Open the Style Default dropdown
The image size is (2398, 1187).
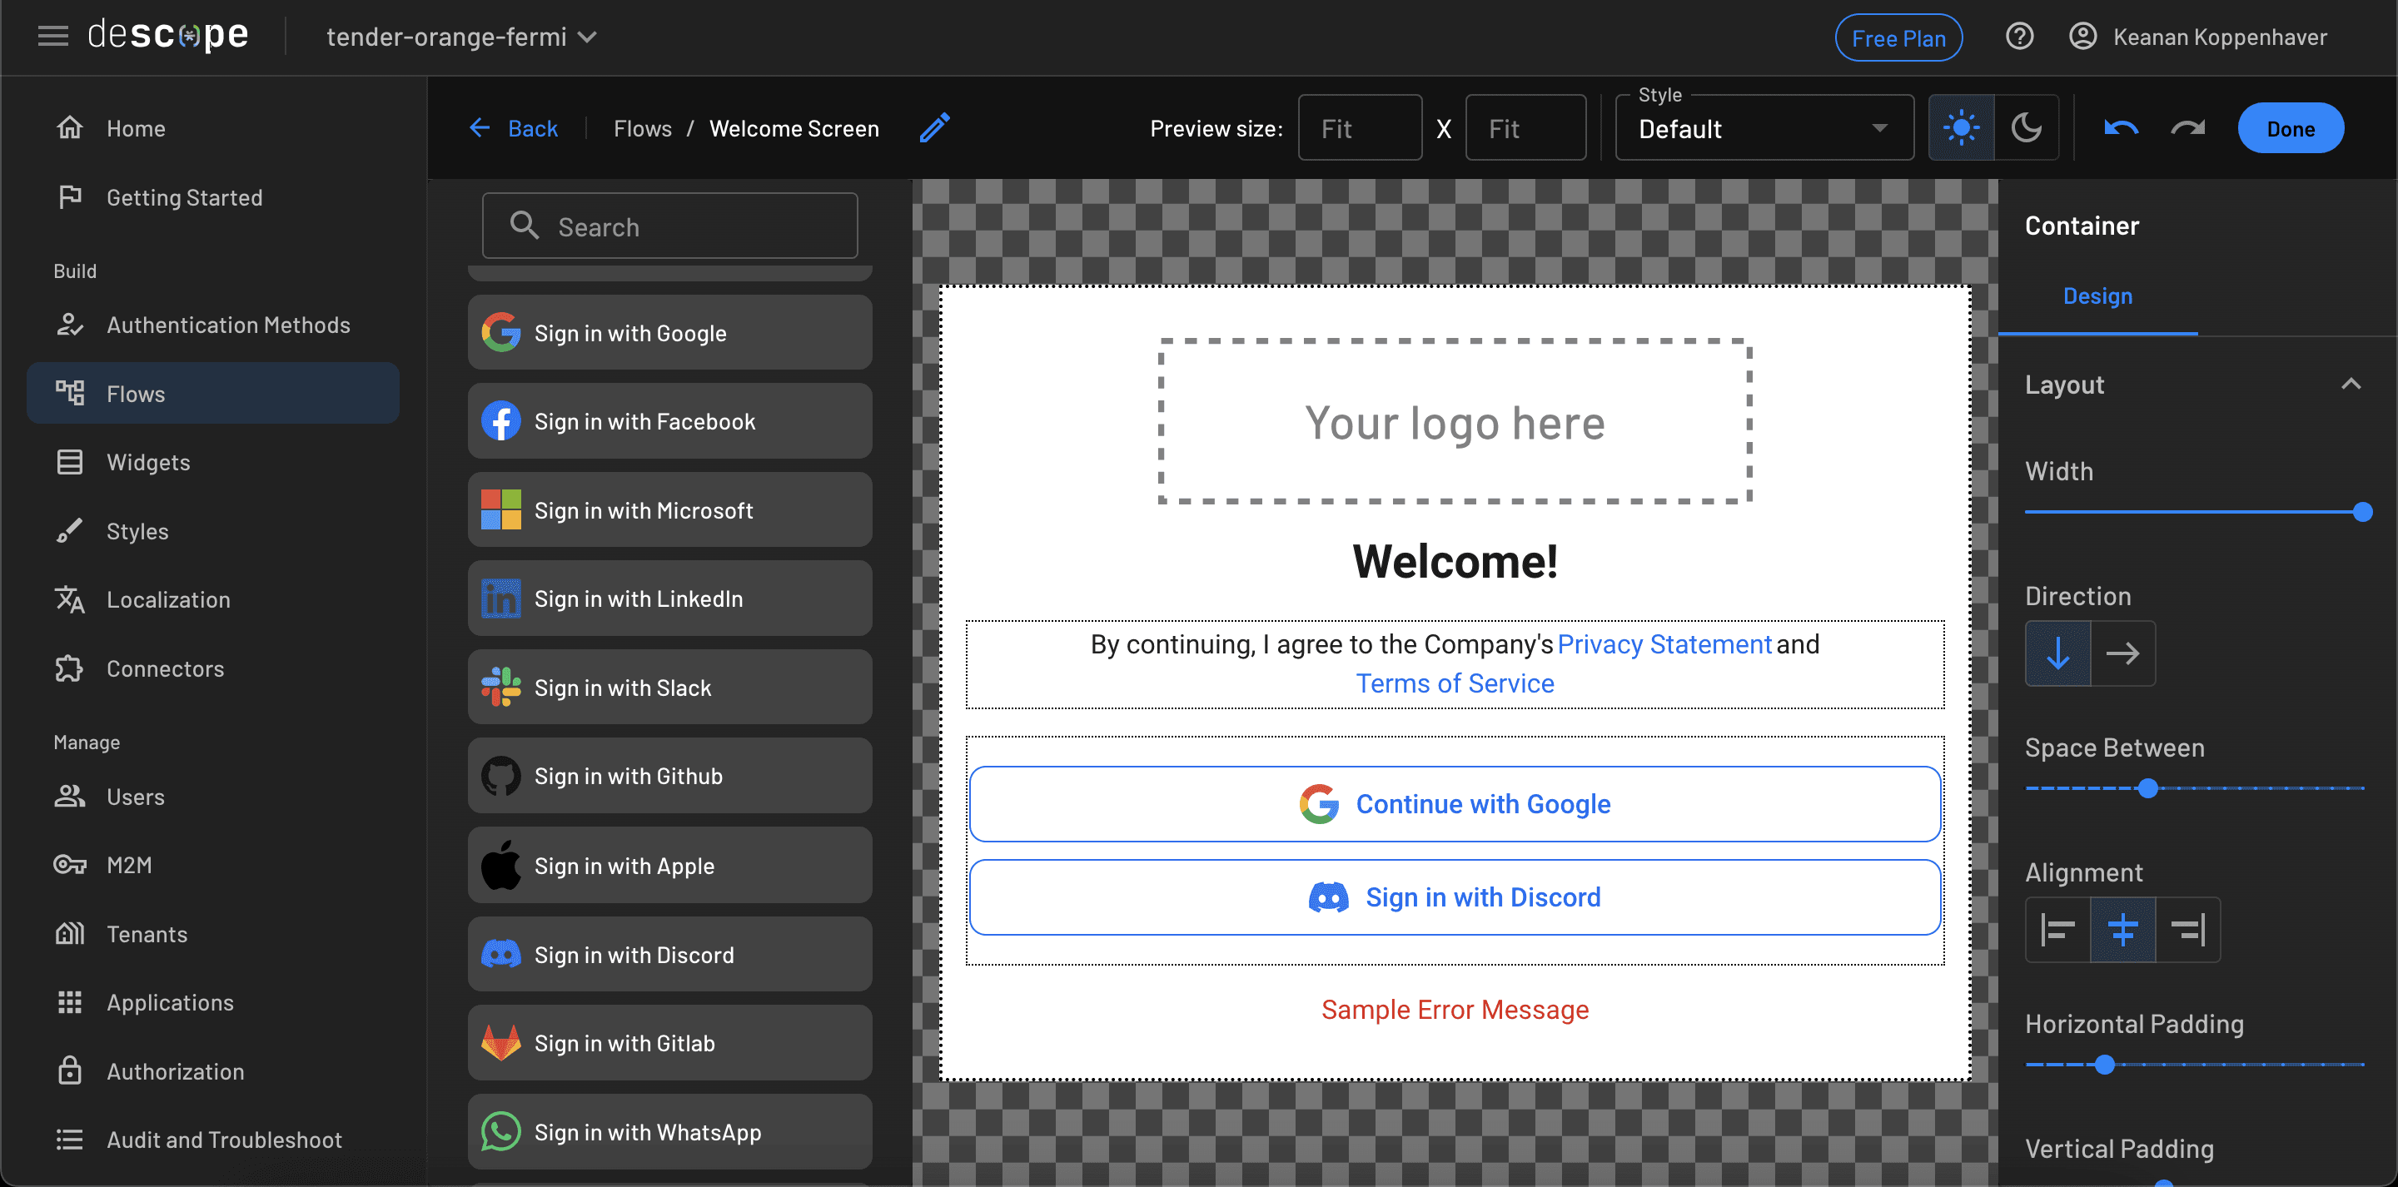click(1764, 128)
